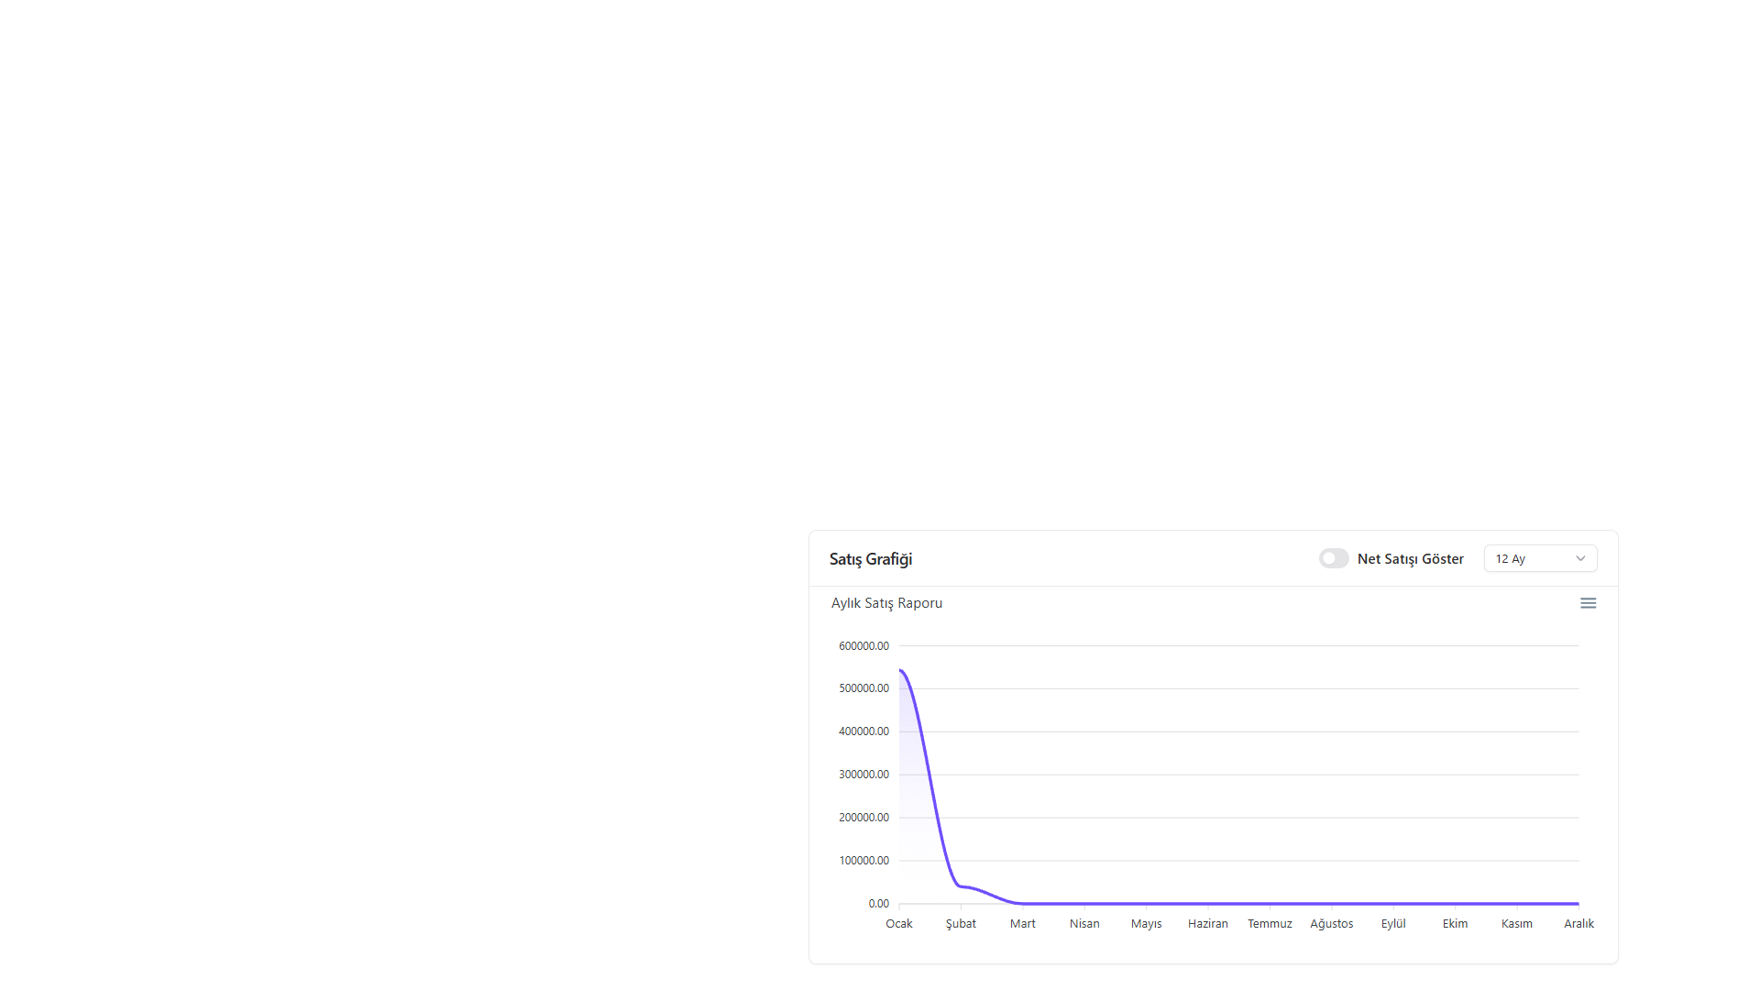Click the Satış Grafiği heading
Image resolution: width=1760 pixels, height=990 pixels.
(x=871, y=558)
